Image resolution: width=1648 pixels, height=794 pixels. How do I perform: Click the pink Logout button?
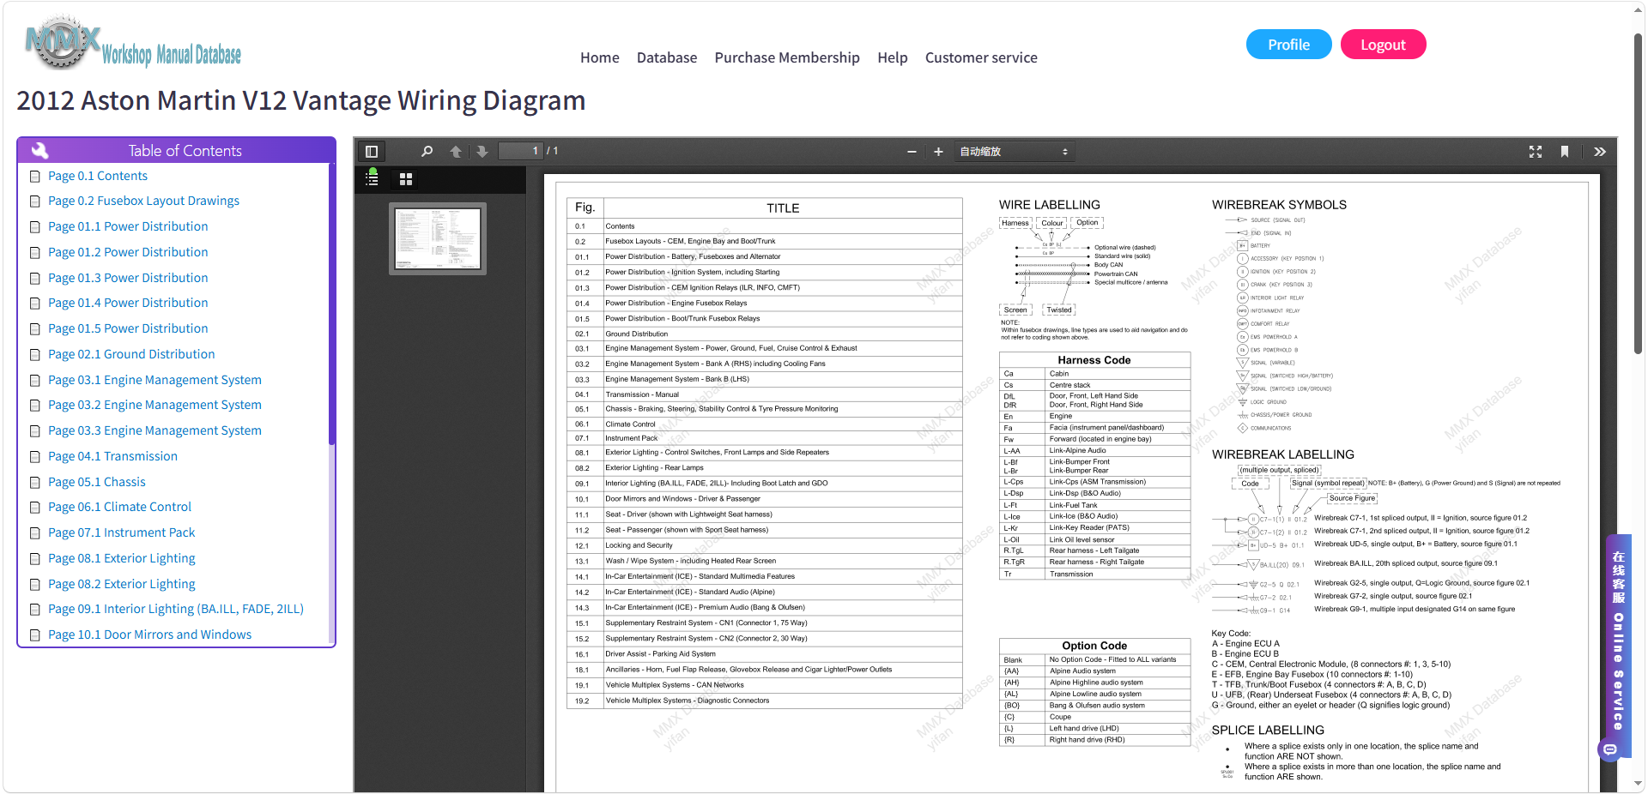coord(1383,45)
